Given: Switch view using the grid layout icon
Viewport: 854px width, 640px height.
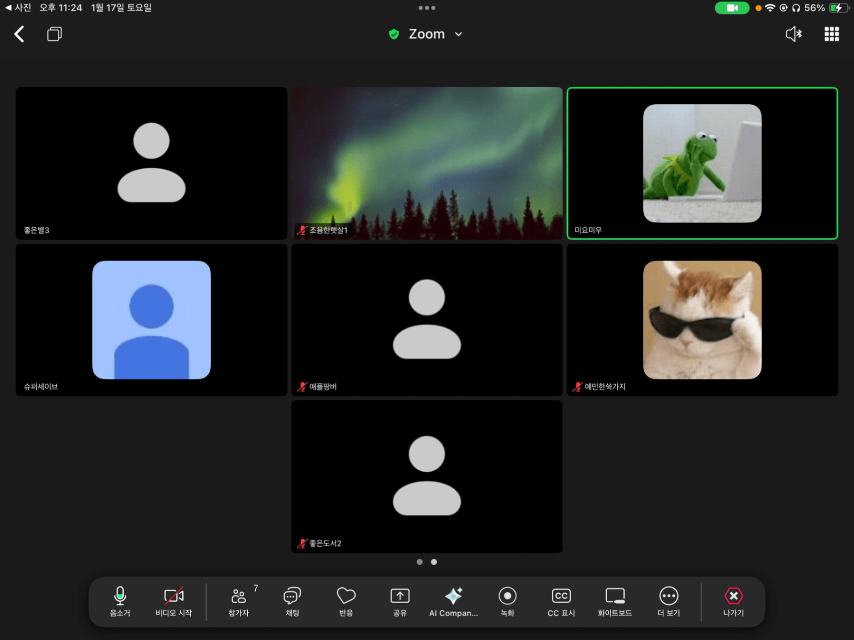Looking at the screenshot, I should [x=831, y=34].
